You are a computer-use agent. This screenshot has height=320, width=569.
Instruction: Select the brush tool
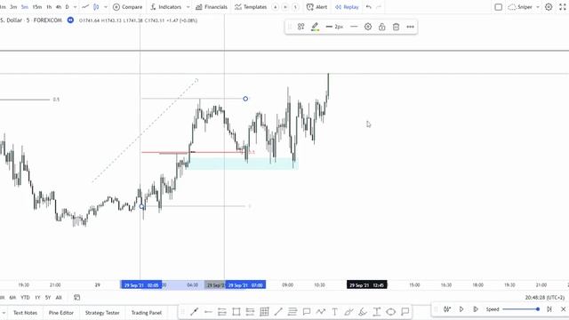(x=363, y=311)
